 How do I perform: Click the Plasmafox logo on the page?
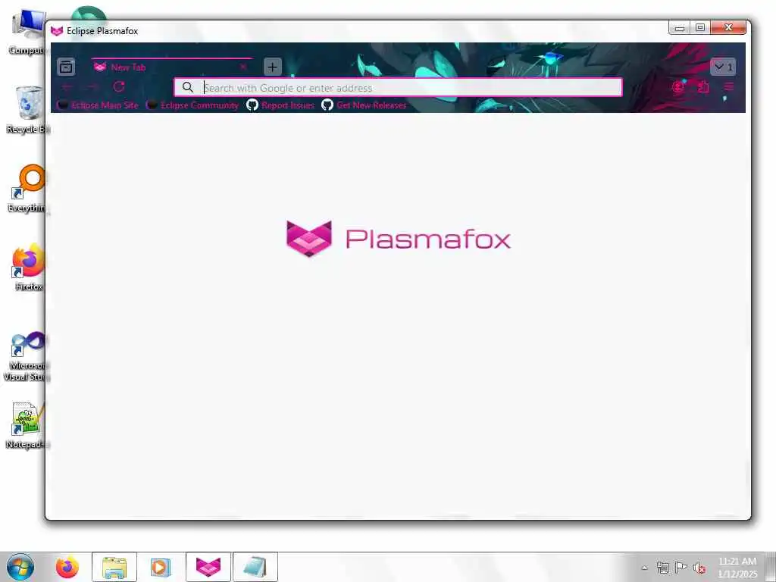[399, 239]
